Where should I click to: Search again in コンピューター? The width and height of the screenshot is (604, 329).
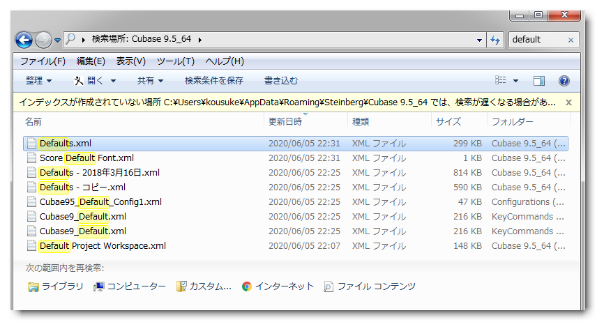tap(130, 286)
